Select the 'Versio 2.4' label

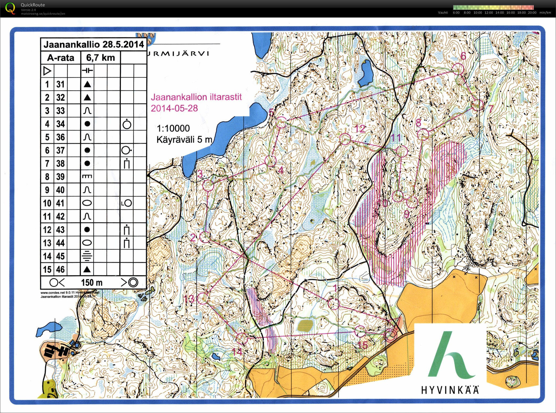point(28,10)
